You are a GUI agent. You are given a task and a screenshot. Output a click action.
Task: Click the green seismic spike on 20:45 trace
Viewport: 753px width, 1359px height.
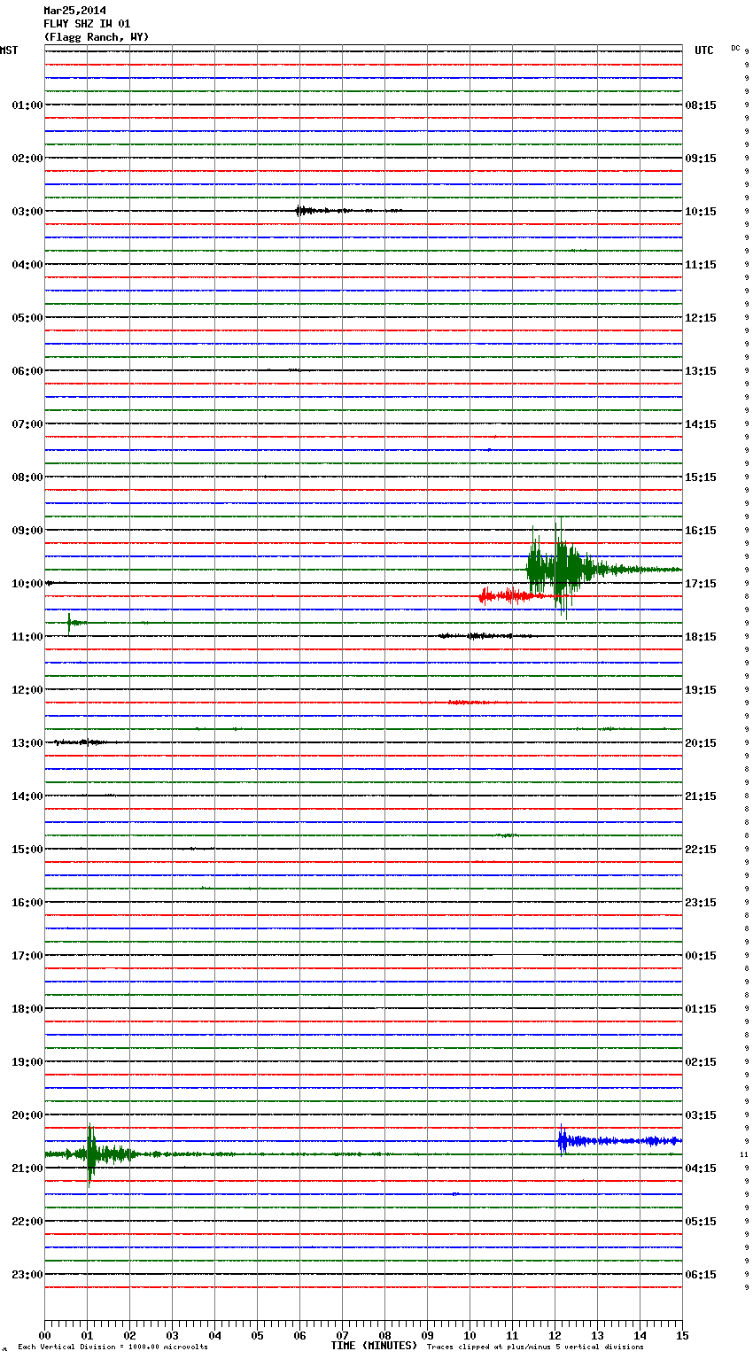pos(91,1154)
